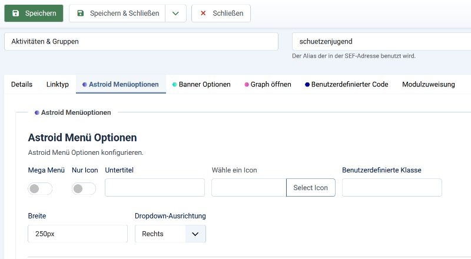Click the Speichern & Schließen button
Screen dimensions: 471x259
coord(117,13)
